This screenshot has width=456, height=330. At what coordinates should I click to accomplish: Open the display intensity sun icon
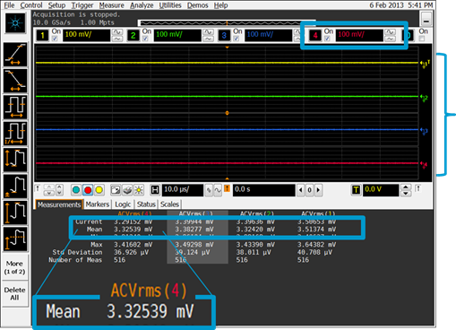point(139,190)
